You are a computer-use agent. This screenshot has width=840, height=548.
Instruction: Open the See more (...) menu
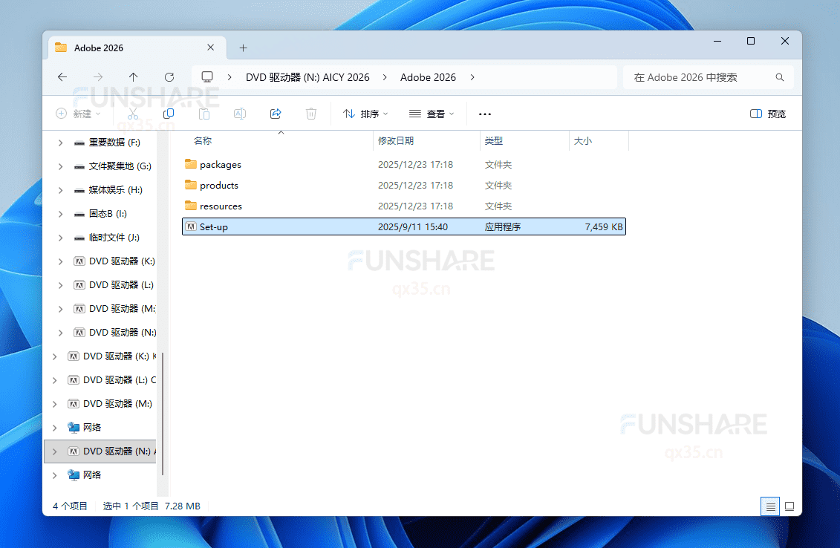(485, 113)
